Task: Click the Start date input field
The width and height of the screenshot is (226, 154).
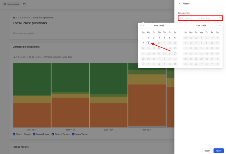Action: (187, 18)
